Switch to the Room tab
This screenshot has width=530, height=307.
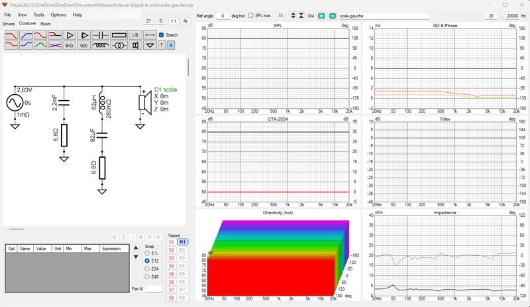point(46,24)
